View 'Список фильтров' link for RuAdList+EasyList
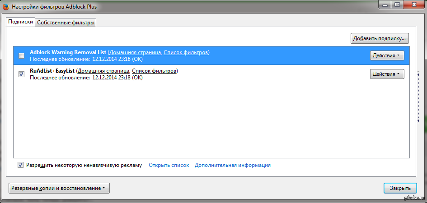 [x=154, y=71]
